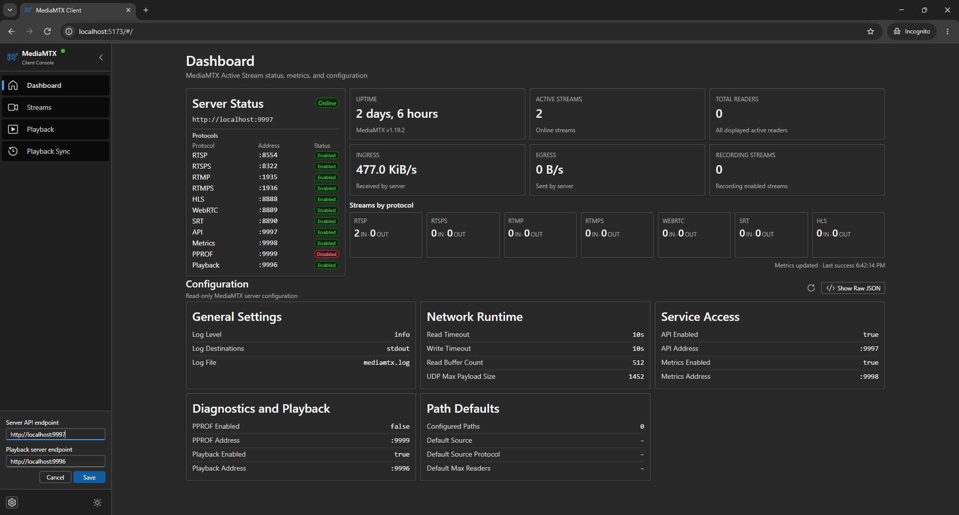The image size is (959, 515).
Task: Open a new browser tab with plus
Action: click(146, 10)
